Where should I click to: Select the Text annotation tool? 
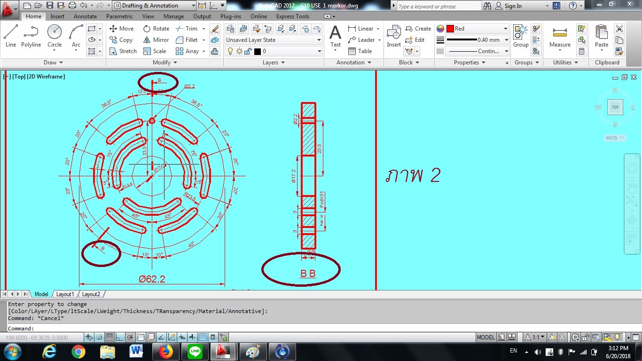(x=335, y=36)
